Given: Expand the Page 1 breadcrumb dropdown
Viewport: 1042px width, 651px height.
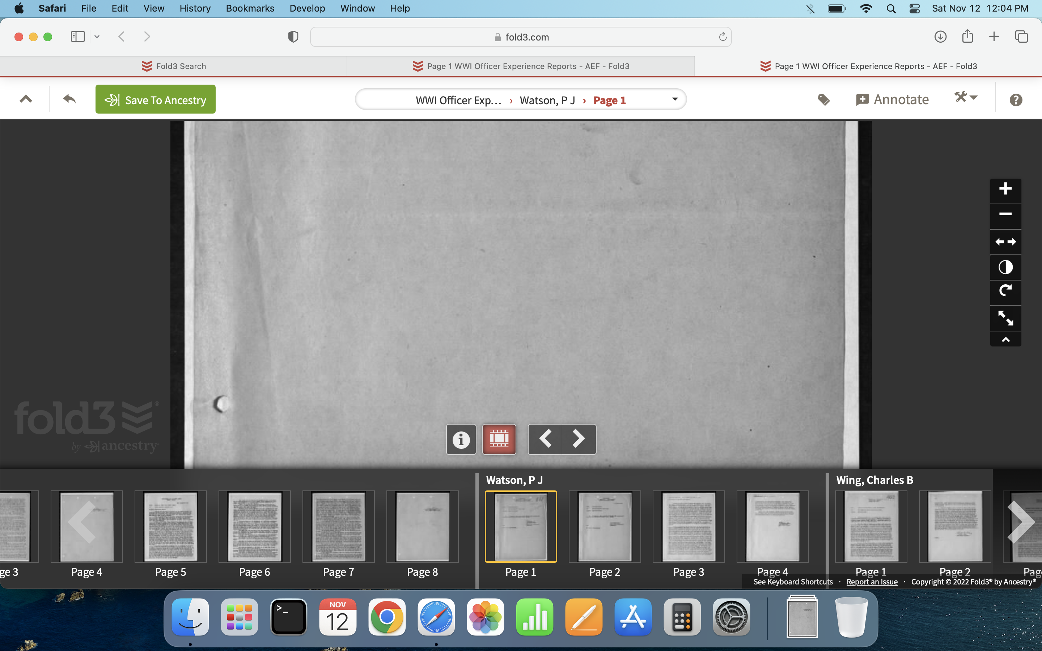Looking at the screenshot, I should pos(675,99).
